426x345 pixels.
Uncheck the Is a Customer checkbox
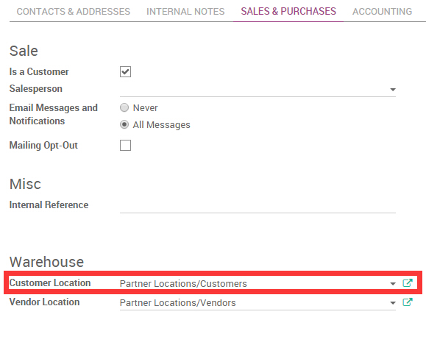(x=125, y=71)
